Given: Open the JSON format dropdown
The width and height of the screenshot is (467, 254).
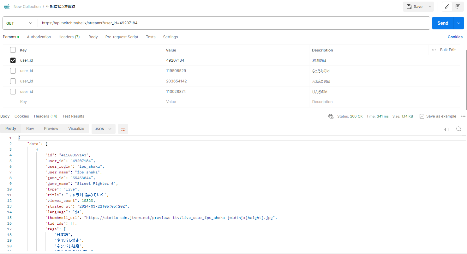Looking at the screenshot, I should pos(103,129).
